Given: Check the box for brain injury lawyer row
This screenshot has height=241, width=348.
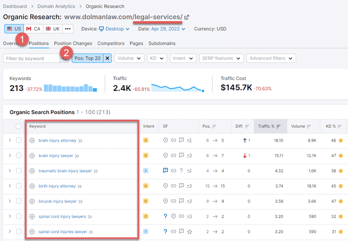Looking at the screenshot, I should 19,156.
